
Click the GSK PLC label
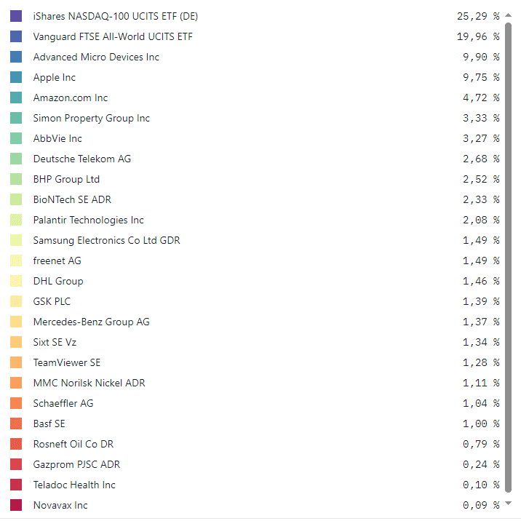click(52, 301)
